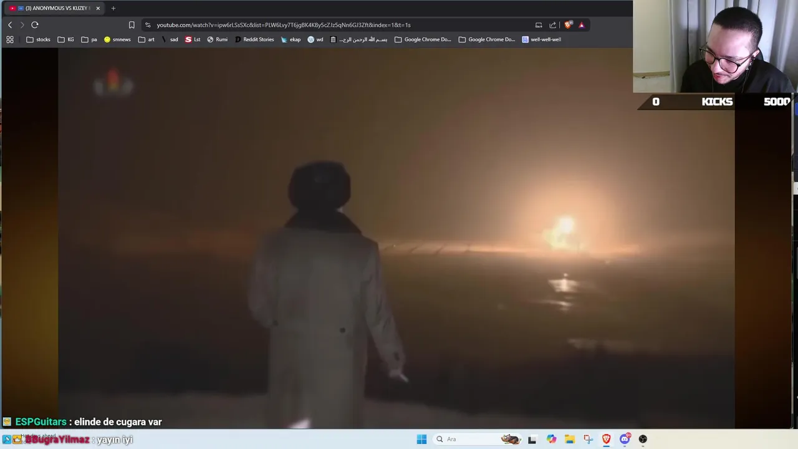
Task: Open the Windows Start menu
Action: pyautogui.click(x=421, y=439)
